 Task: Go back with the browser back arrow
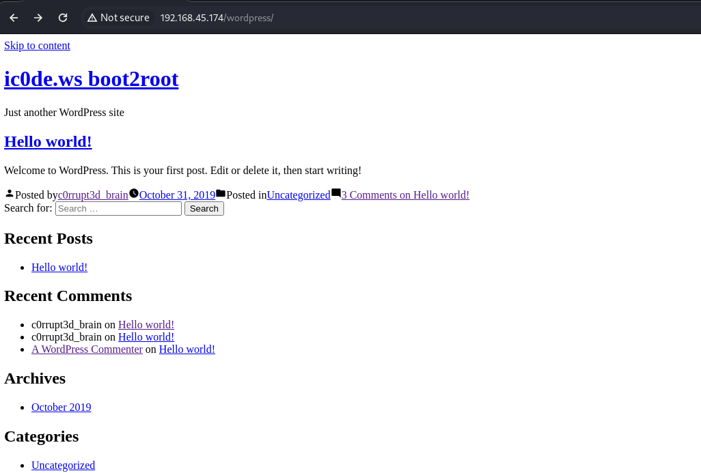14,18
